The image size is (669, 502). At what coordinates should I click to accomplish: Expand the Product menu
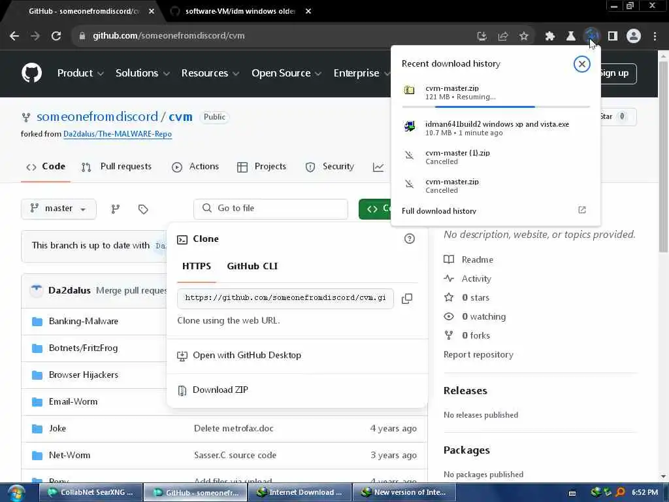[x=80, y=73]
